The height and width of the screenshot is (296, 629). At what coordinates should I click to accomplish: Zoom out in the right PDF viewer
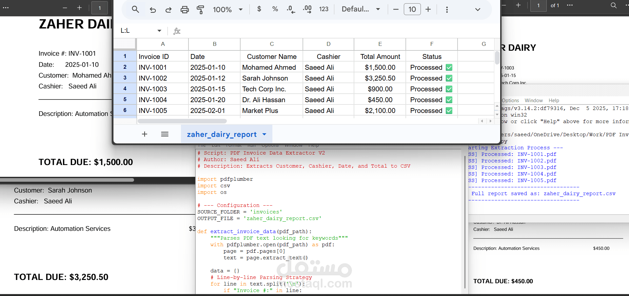(x=504, y=5)
